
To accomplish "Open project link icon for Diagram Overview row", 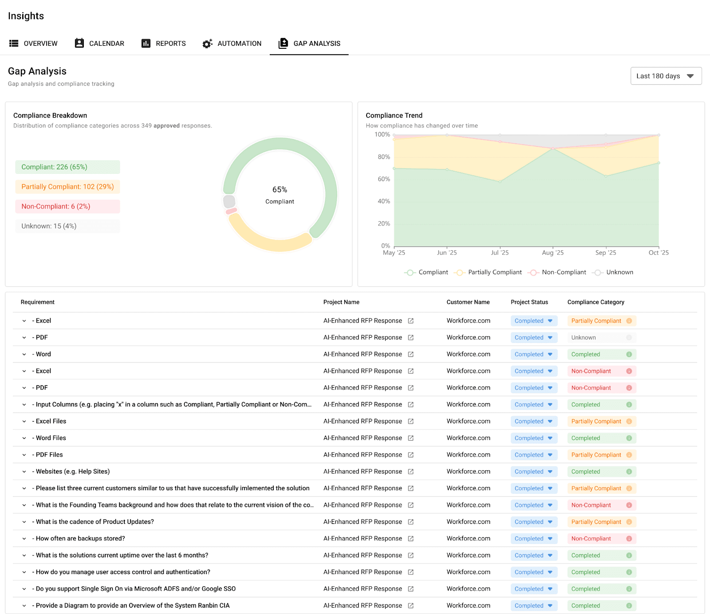I will [411, 606].
